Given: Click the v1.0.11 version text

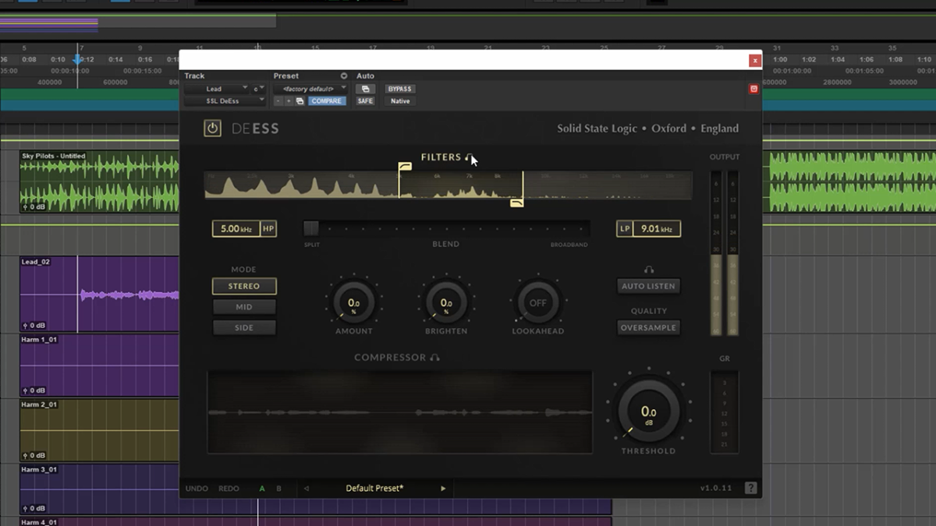Looking at the screenshot, I should coord(718,489).
